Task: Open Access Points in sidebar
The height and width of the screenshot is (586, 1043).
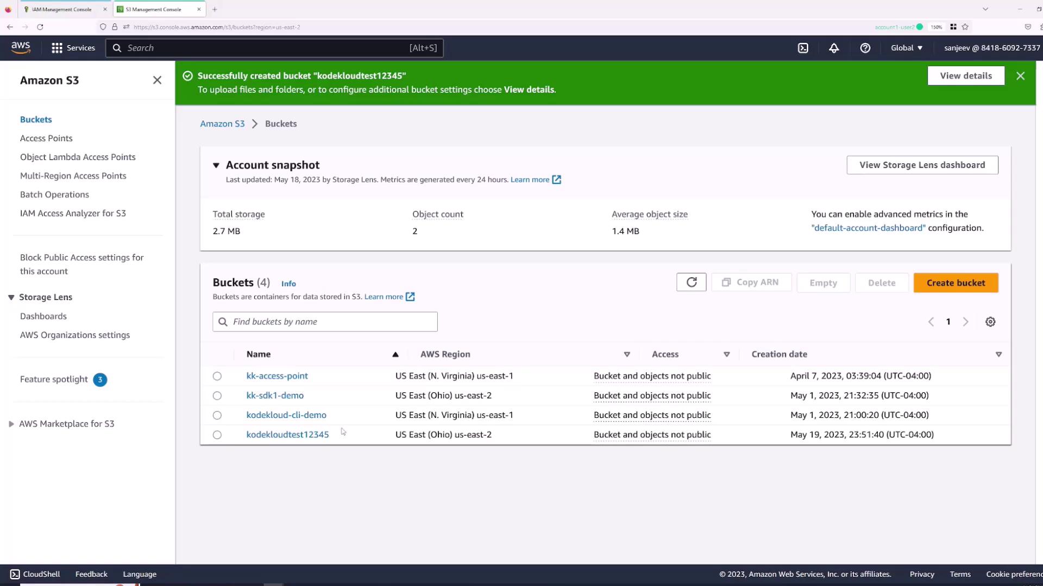Action: [46, 138]
